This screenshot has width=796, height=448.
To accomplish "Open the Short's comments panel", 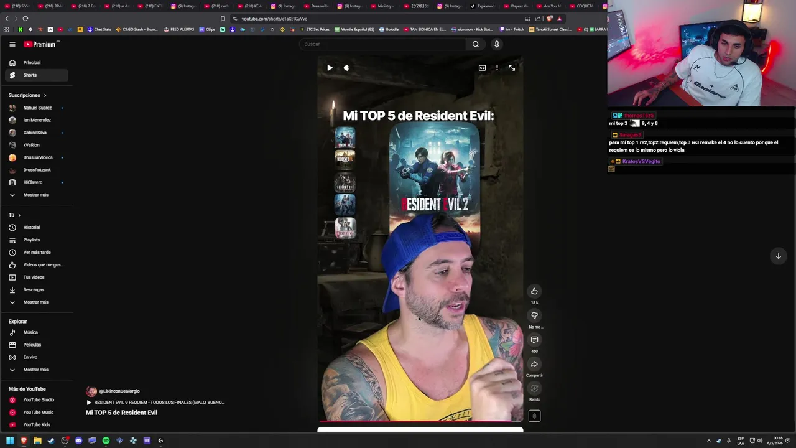I will point(534,340).
